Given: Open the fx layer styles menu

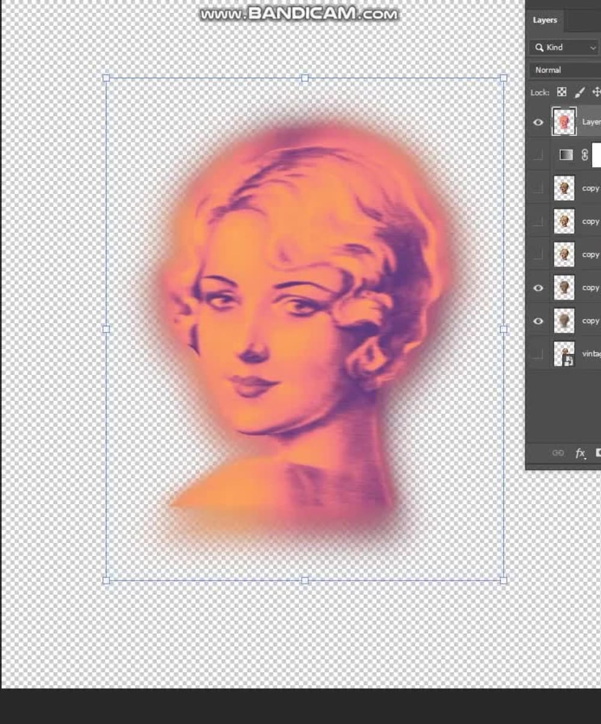Looking at the screenshot, I should point(580,453).
